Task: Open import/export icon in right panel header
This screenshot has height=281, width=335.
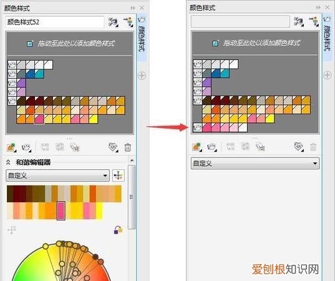Action: [314, 21]
